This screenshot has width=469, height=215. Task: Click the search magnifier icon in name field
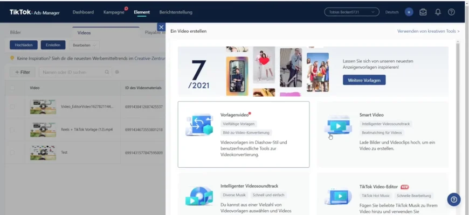coord(107,72)
